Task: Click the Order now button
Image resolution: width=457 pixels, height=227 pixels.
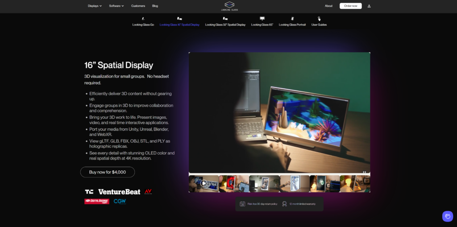Action: [351, 6]
